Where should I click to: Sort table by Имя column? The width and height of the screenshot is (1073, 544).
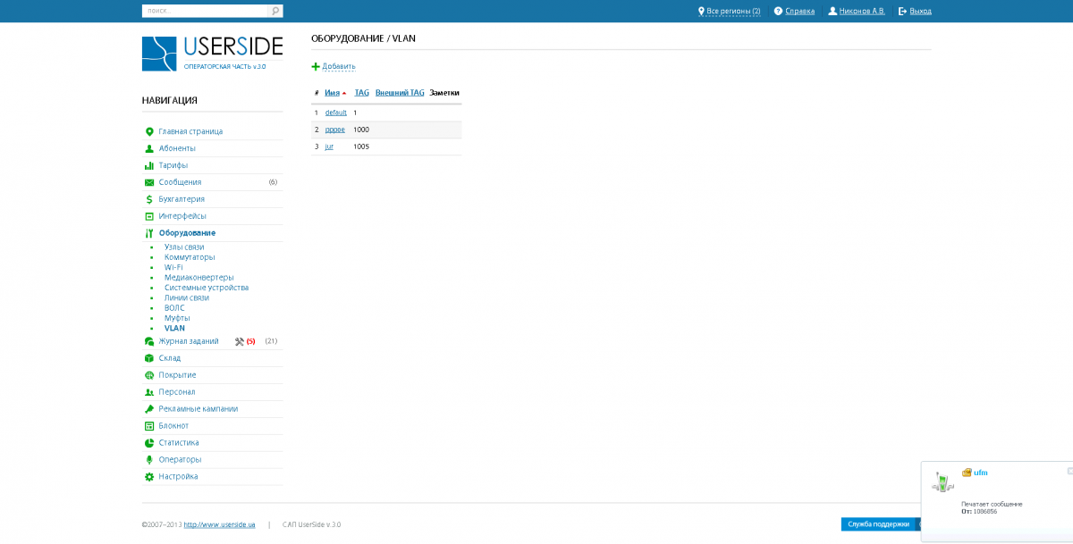pos(331,92)
